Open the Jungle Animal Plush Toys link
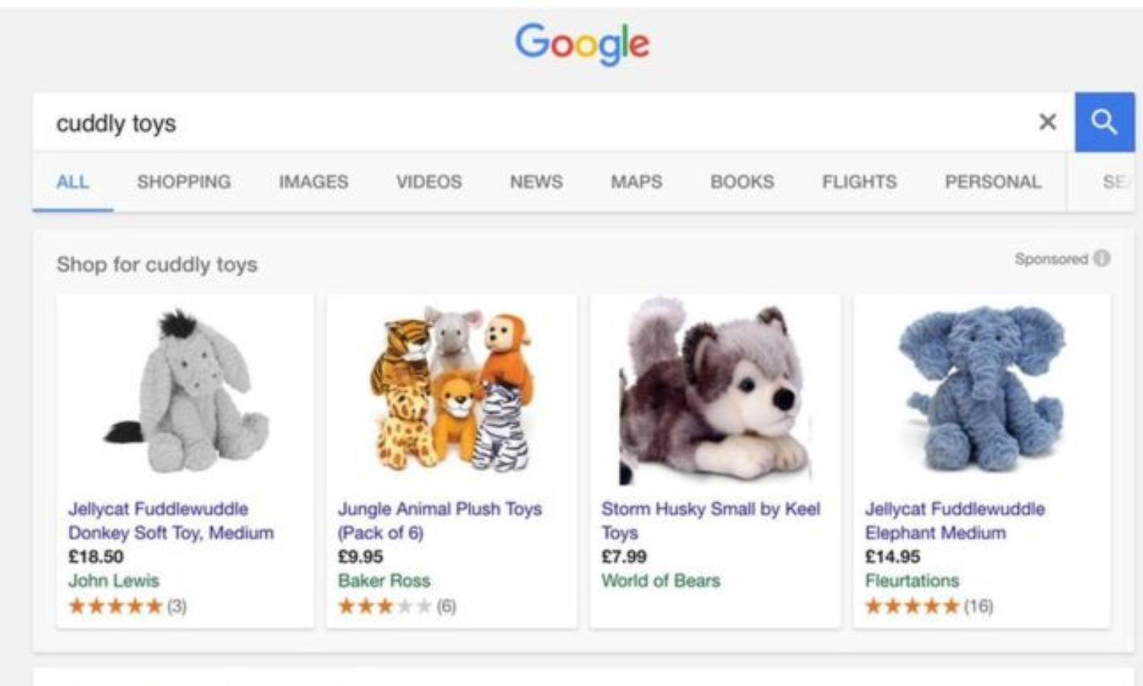Viewport: 1143px width, 686px height. (x=440, y=521)
